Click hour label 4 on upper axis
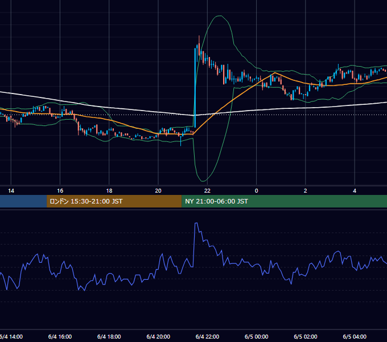387x342 pixels. coord(355,191)
